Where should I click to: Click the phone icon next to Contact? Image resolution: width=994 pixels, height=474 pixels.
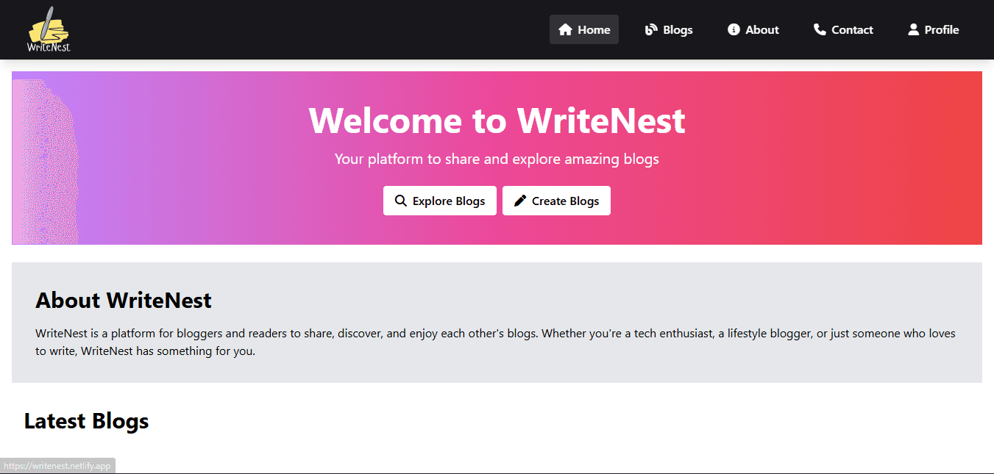tap(818, 29)
